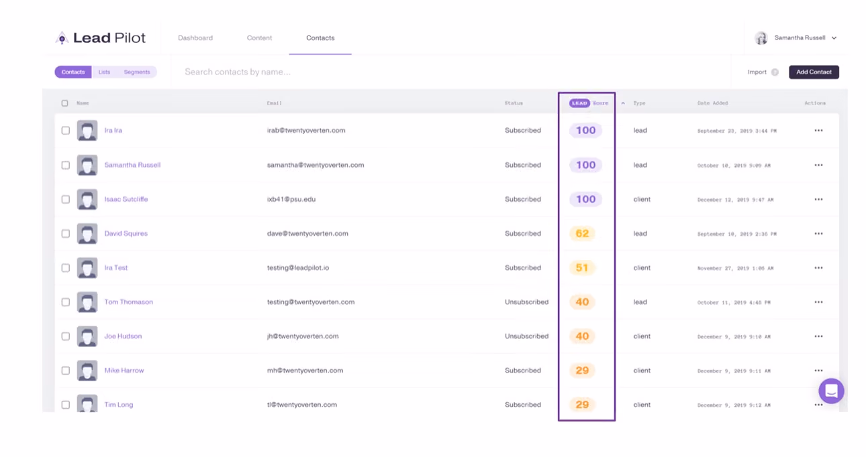The height and width of the screenshot is (457, 866).
Task: Open actions ellipsis for Isaac Sutcliffe
Action: click(818, 200)
